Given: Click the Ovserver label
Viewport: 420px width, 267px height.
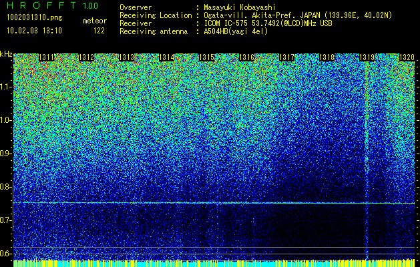Looking at the screenshot, I should point(136,7).
